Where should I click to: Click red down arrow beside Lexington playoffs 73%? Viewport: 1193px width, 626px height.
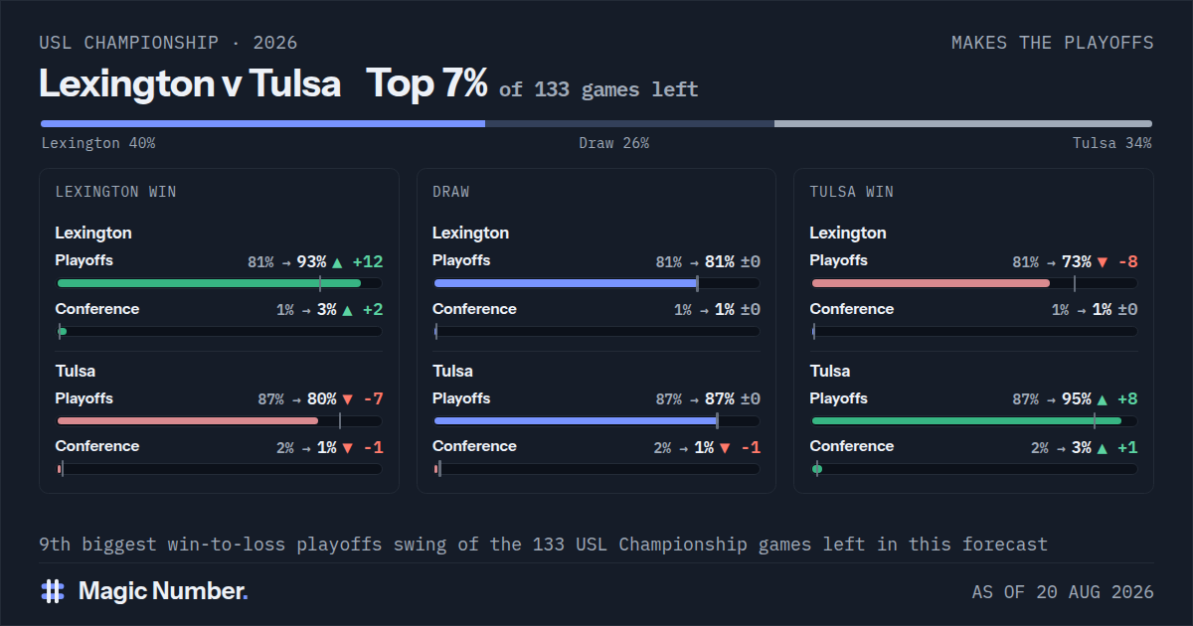[1102, 262]
